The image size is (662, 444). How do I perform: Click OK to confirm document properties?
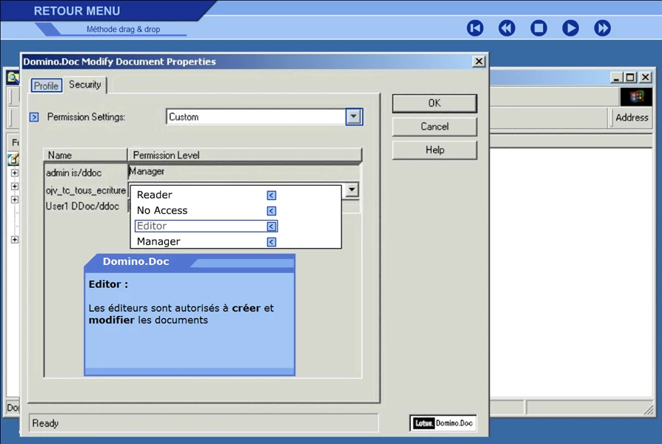(435, 104)
